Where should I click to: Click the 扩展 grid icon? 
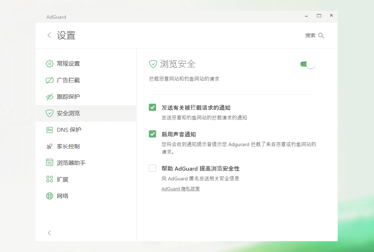pos(49,179)
